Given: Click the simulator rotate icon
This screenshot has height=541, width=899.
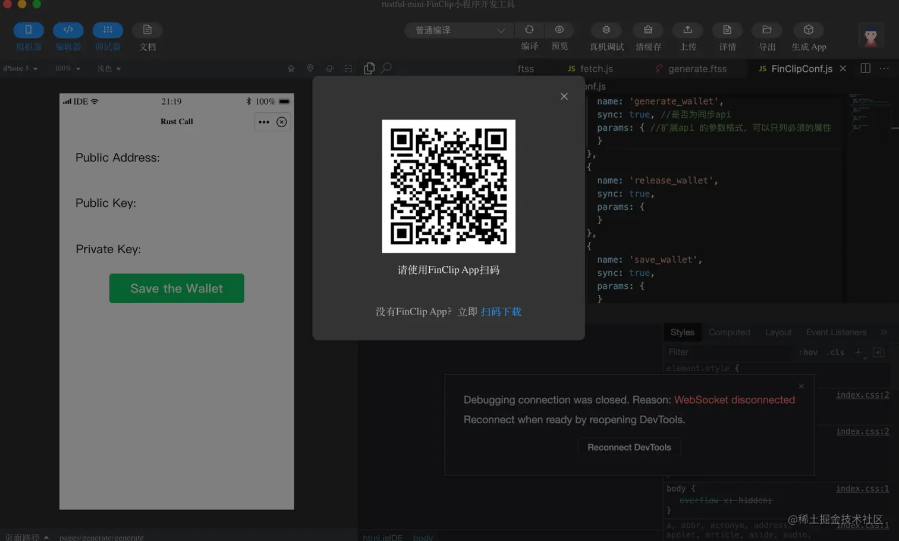Looking at the screenshot, I should point(329,68).
